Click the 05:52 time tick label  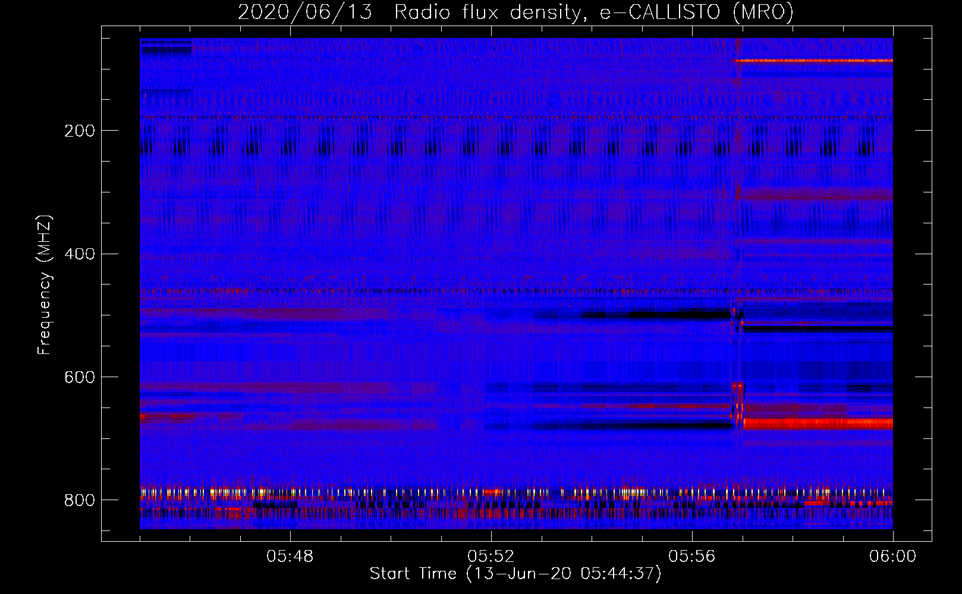click(x=491, y=557)
